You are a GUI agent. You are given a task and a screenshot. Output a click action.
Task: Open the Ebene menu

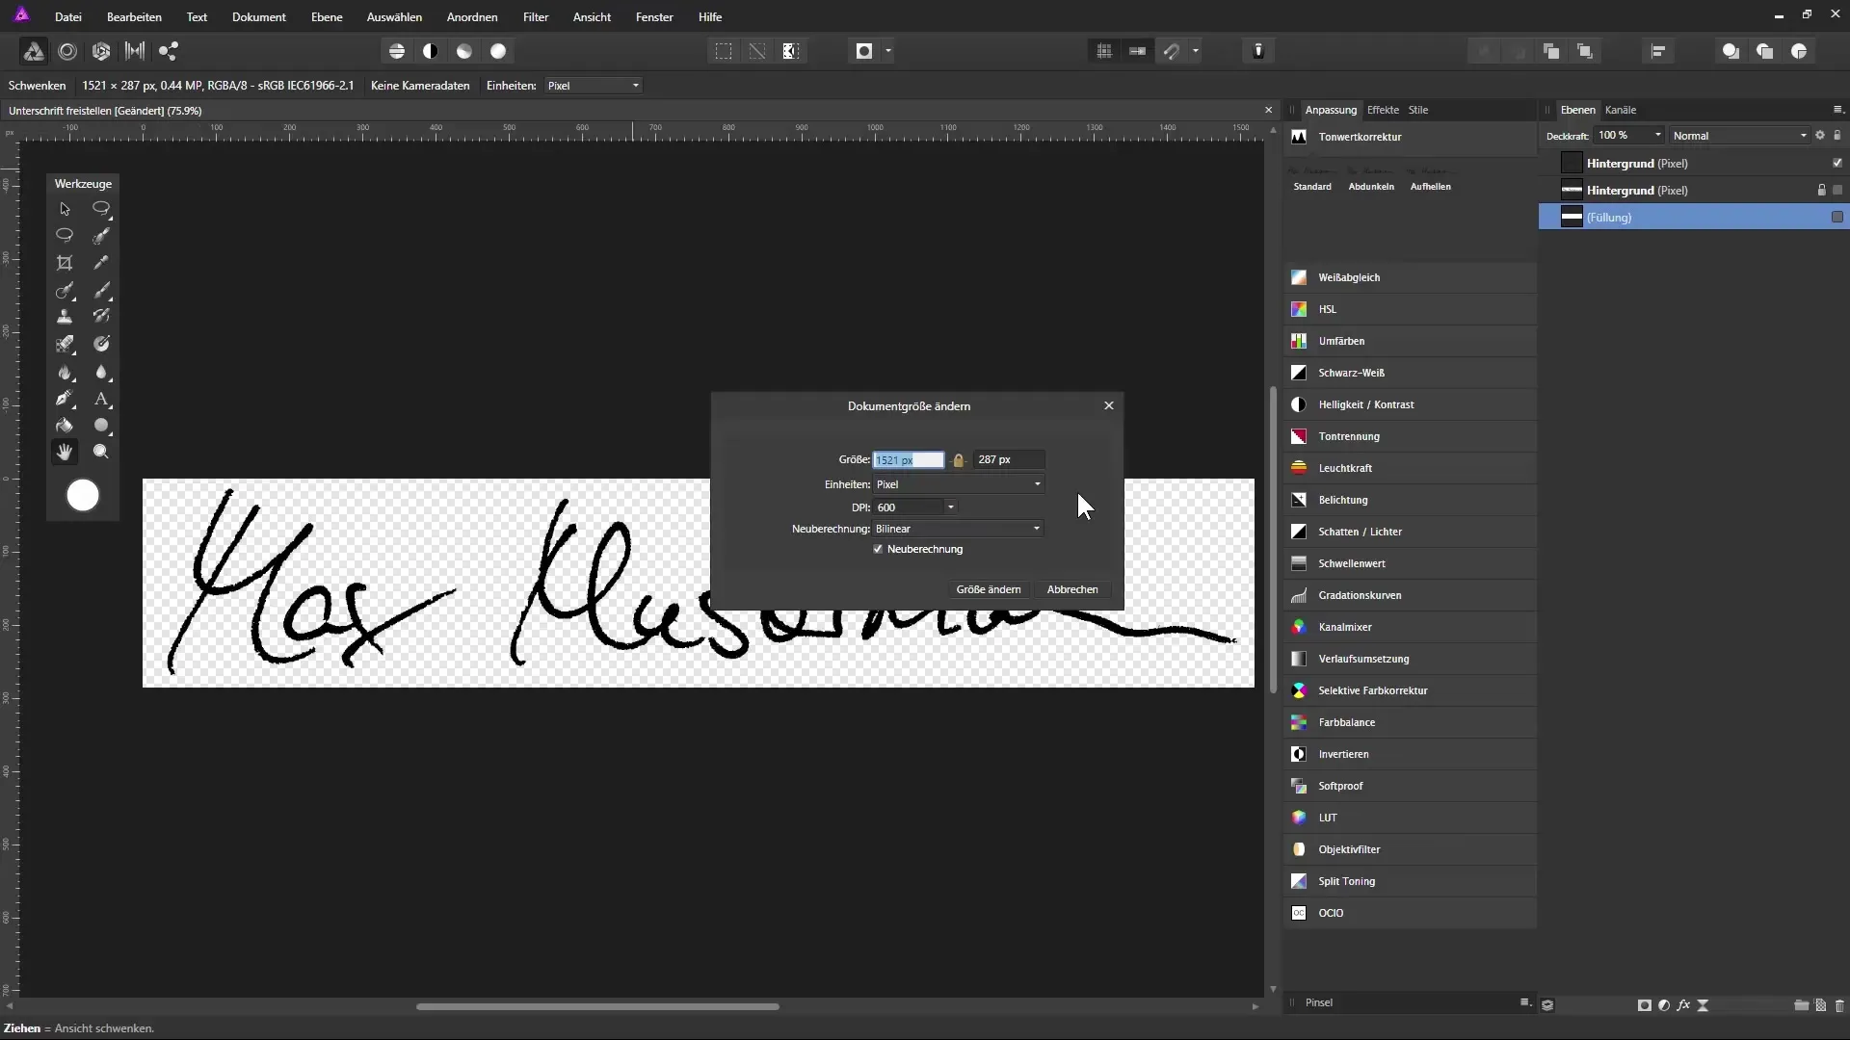click(327, 17)
